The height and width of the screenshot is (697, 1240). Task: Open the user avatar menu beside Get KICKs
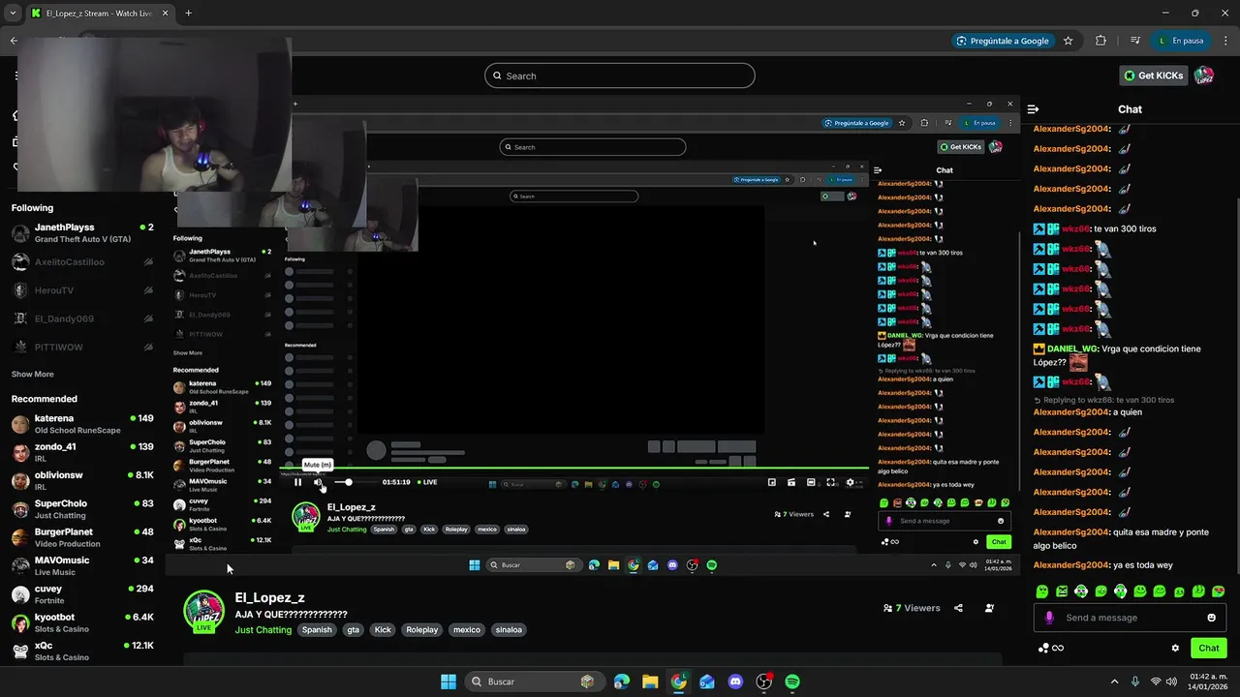[x=1204, y=76]
